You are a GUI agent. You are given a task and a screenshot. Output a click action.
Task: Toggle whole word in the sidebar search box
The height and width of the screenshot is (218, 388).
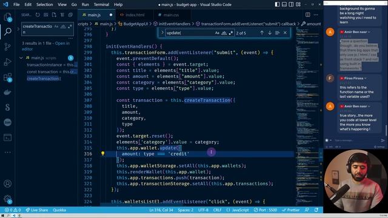click(63, 26)
